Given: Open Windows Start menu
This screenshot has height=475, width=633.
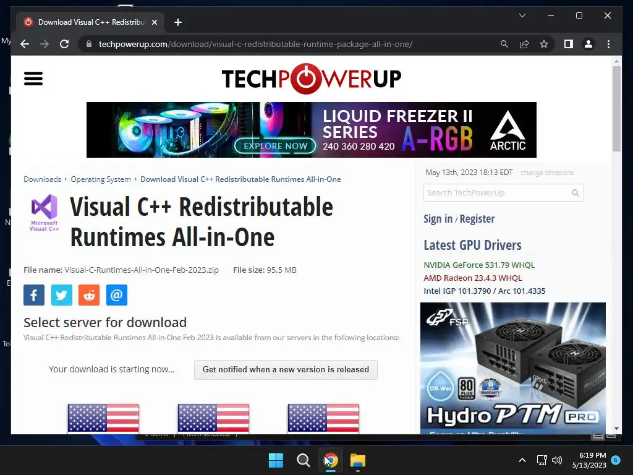Looking at the screenshot, I should (x=276, y=460).
